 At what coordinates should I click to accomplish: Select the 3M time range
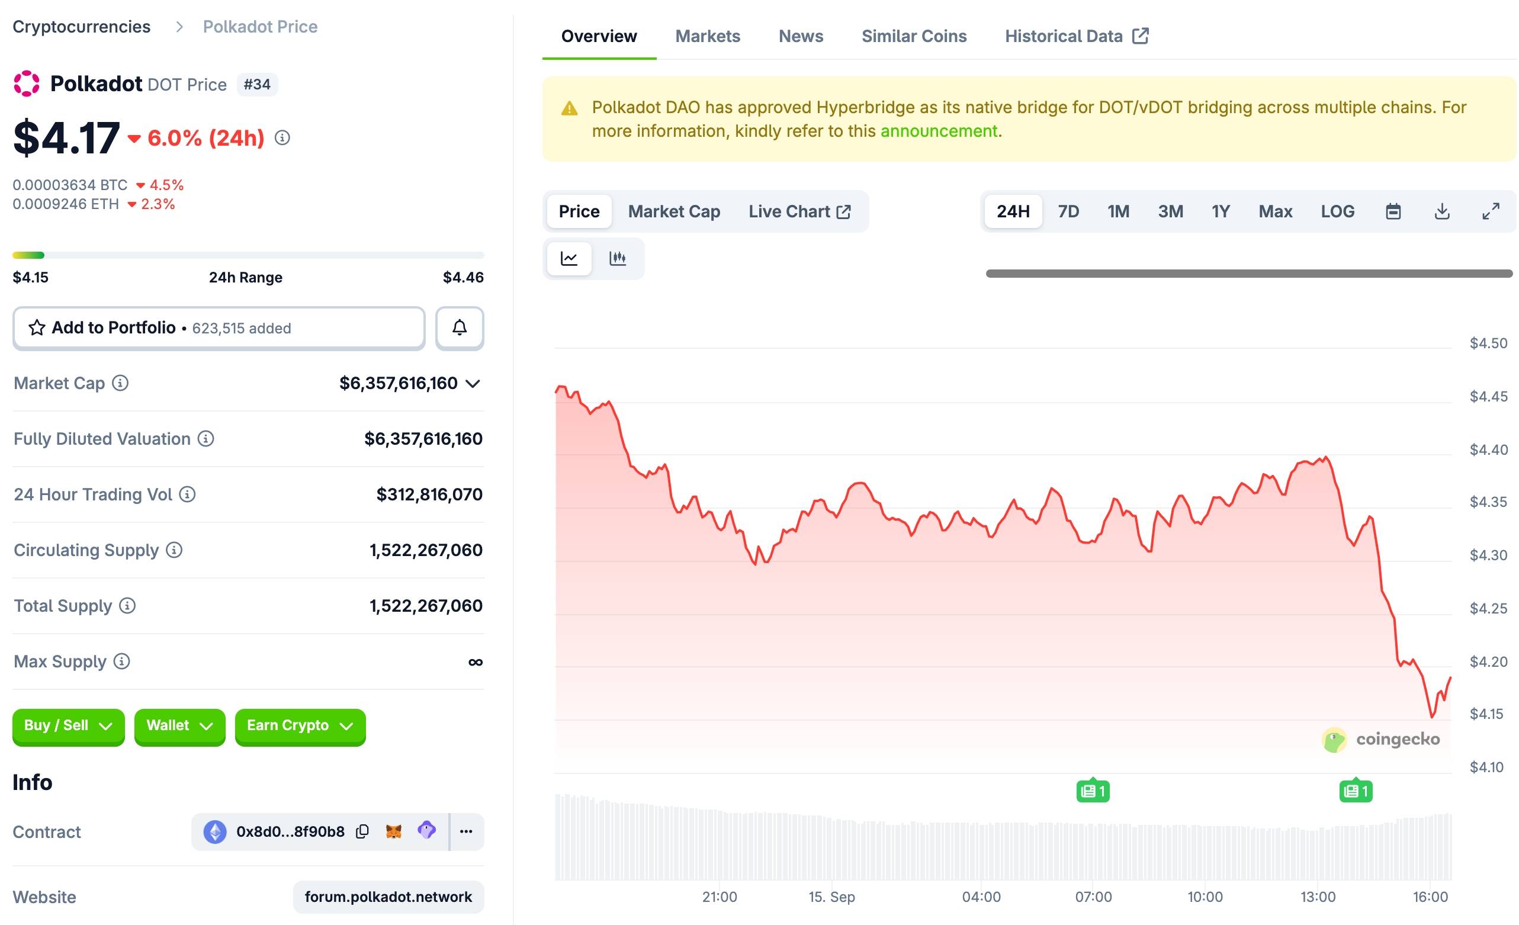coord(1170,211)
